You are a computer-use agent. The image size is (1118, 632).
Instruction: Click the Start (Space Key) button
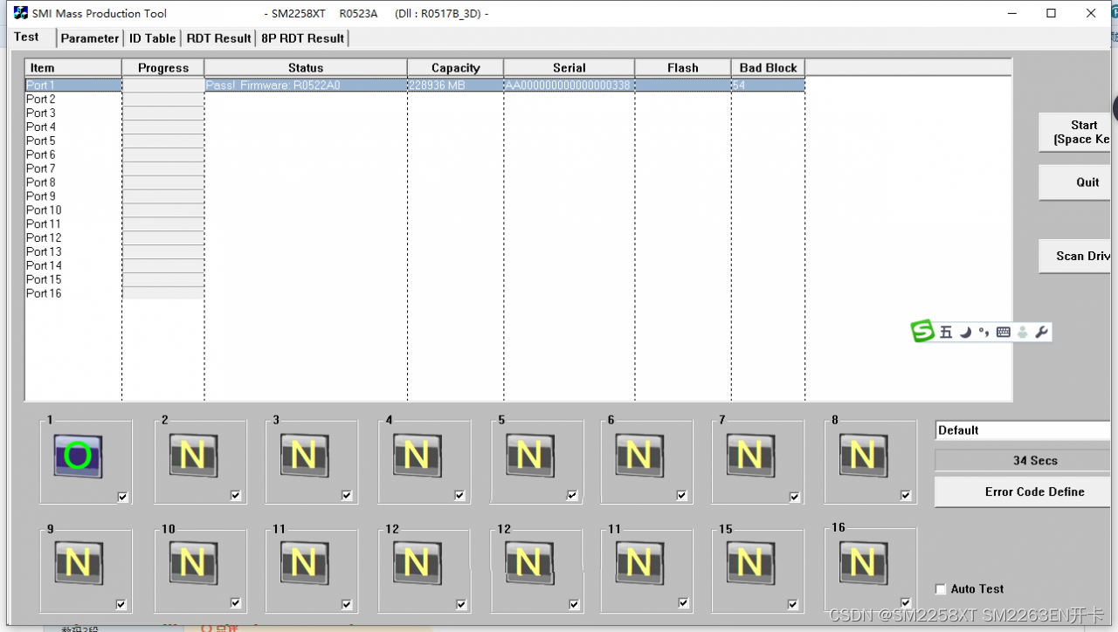(x=1074, y=132)
